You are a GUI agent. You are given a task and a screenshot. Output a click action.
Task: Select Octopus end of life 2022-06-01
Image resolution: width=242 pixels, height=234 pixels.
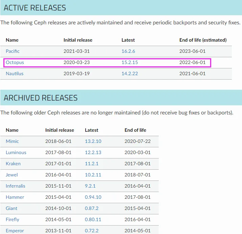click(192, 62)
